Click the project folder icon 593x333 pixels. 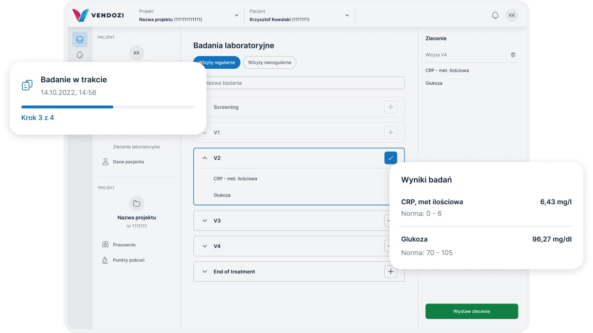click(137, 203)
